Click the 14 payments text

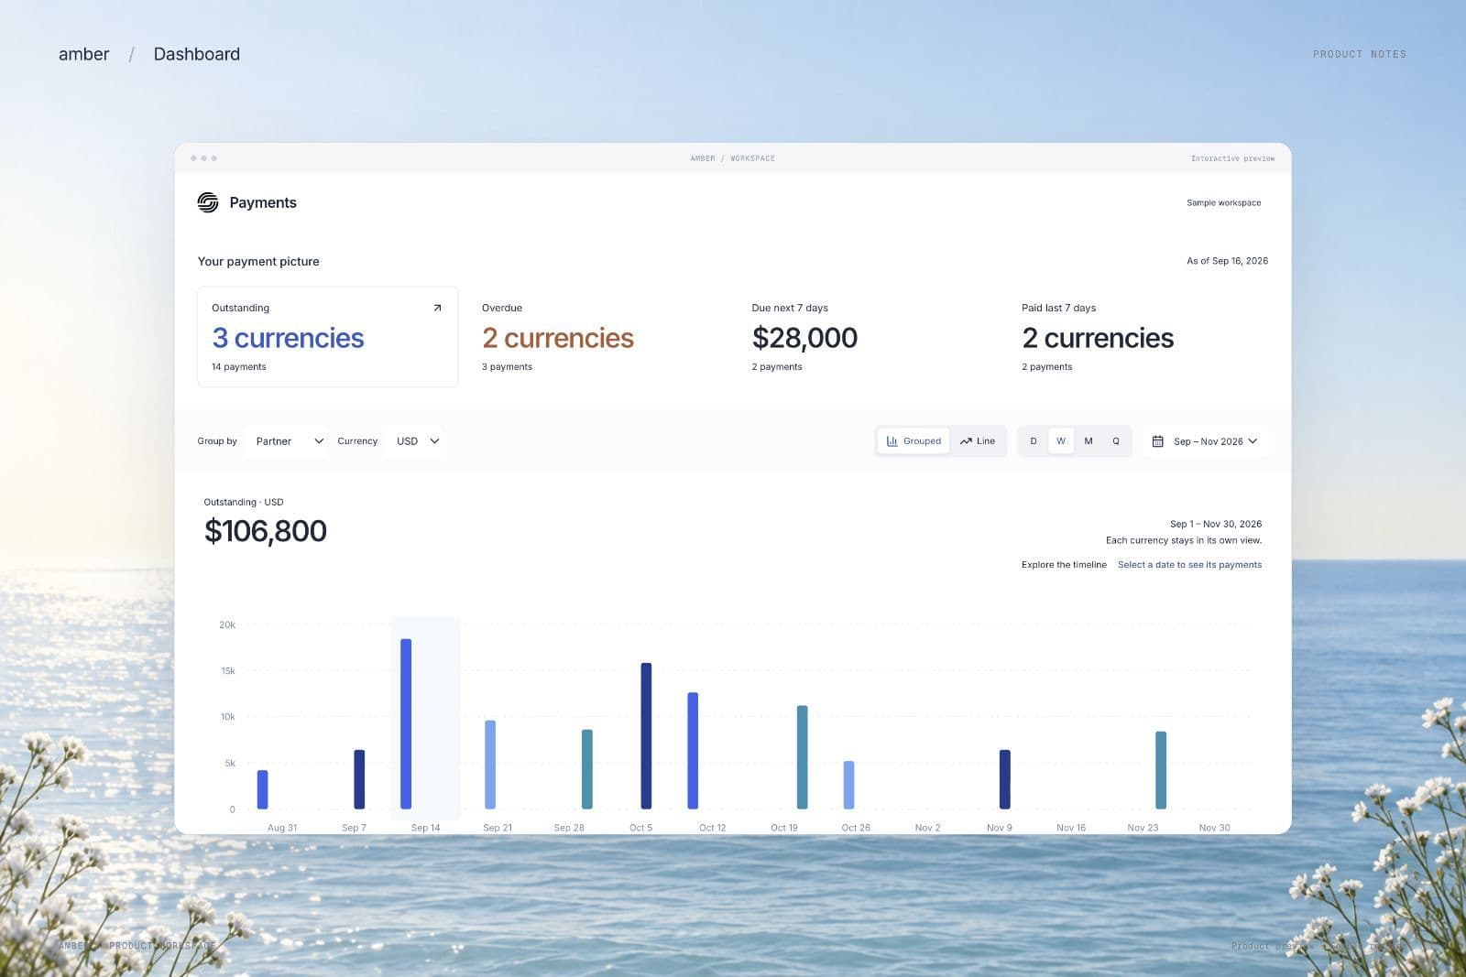click(x=239, y=367)
